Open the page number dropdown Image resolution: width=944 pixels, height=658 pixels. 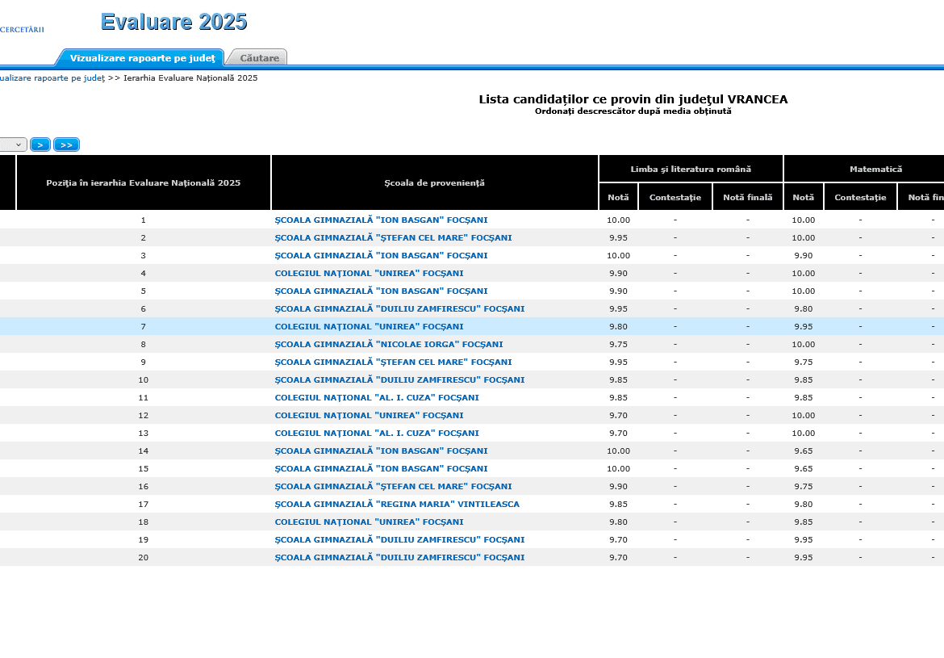(x=13, y=145)
